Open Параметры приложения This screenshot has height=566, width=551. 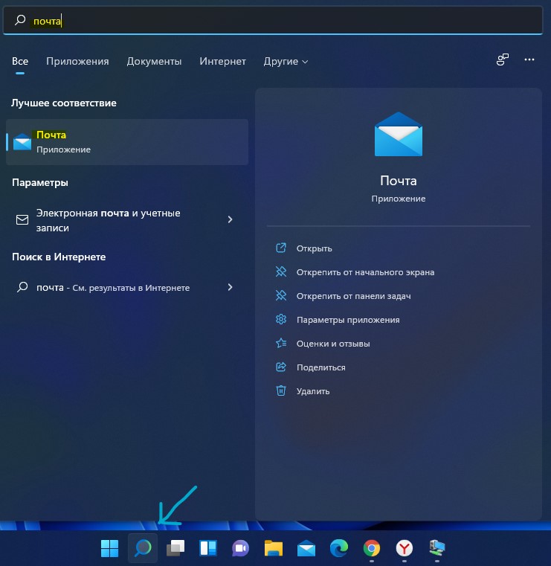(348, 320)
